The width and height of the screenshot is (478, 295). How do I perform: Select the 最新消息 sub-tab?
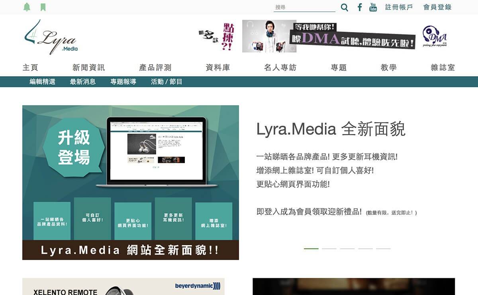pyautogui.click(x=82, y=82)
